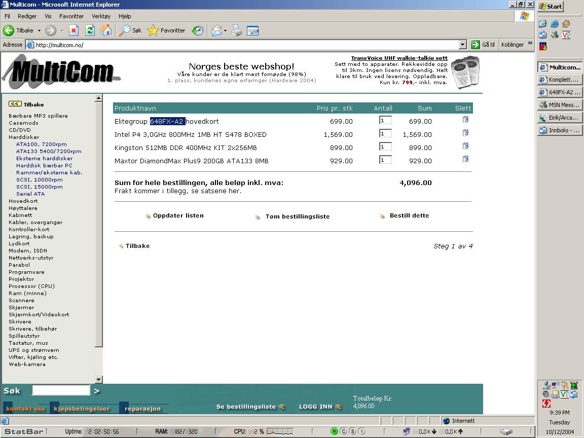This screenshot has height=438, width=584.
Task: Go to the Home page icon
Action: click(x=106, y=30)
